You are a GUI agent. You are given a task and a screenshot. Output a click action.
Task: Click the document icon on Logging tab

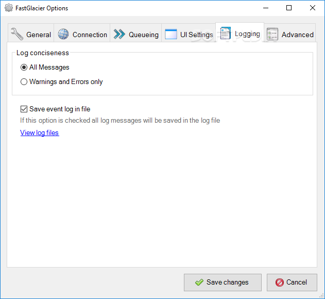click(x=226, y=33)
